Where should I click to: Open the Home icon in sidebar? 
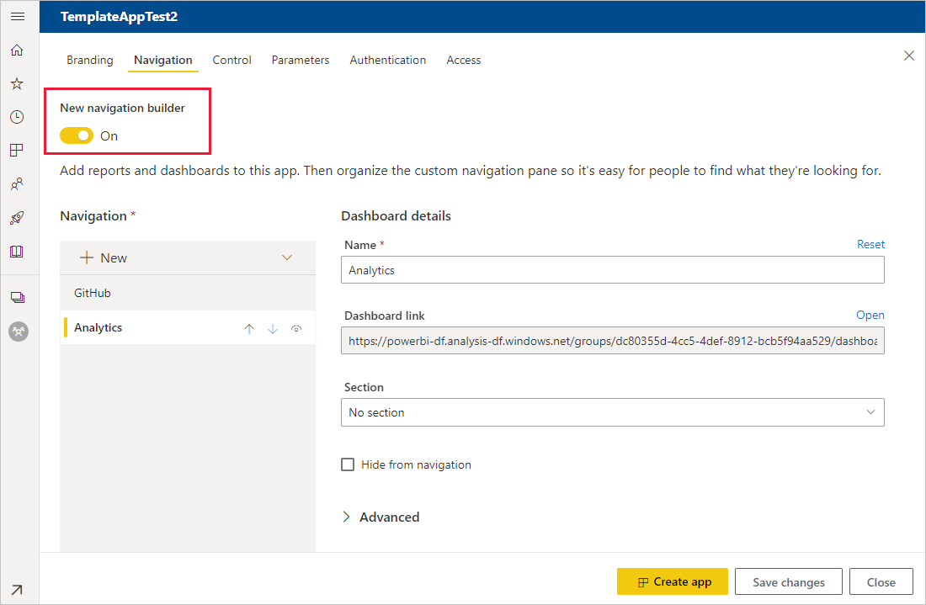(17, 50)
